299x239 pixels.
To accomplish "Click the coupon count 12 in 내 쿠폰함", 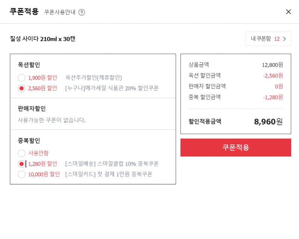I will tap(277, 39).
